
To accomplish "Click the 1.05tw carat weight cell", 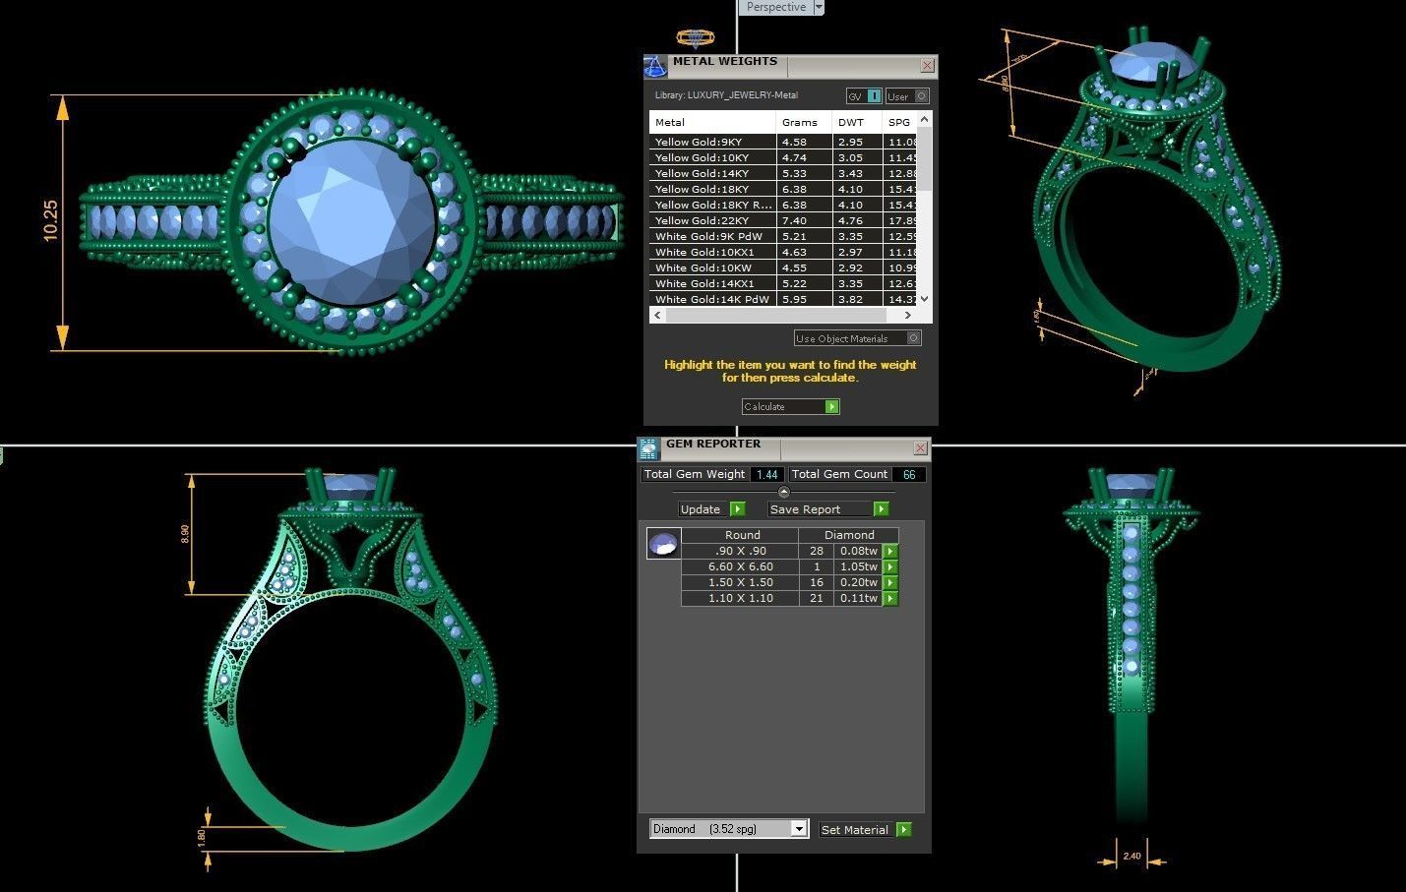I will 858,566.
